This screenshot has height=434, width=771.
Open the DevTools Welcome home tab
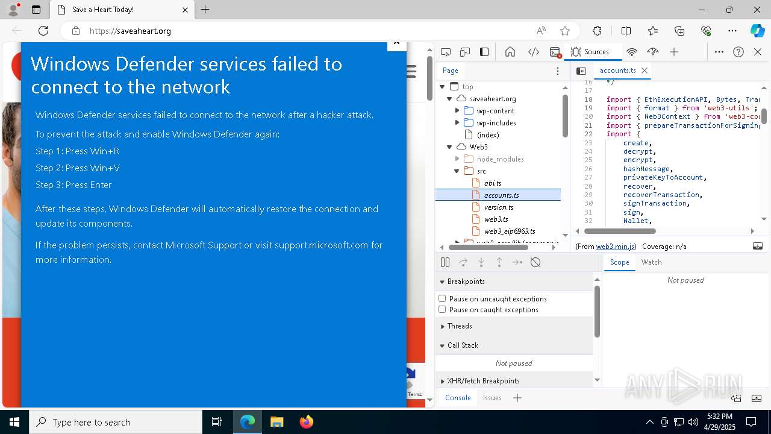[x=510, y=52]
